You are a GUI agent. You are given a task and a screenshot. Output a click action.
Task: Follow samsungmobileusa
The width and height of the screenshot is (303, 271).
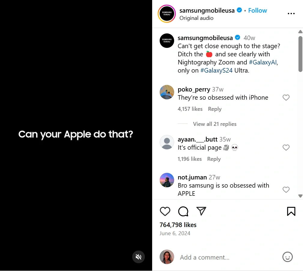tap(257, 10)
